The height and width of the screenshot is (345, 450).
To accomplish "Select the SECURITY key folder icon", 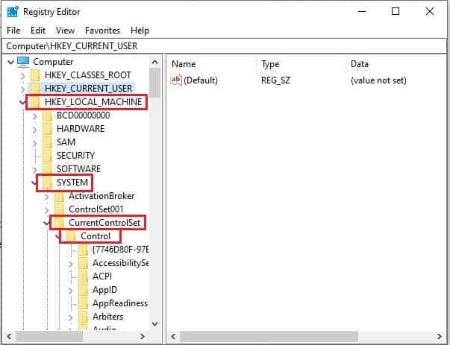I will tap(47, 156).
